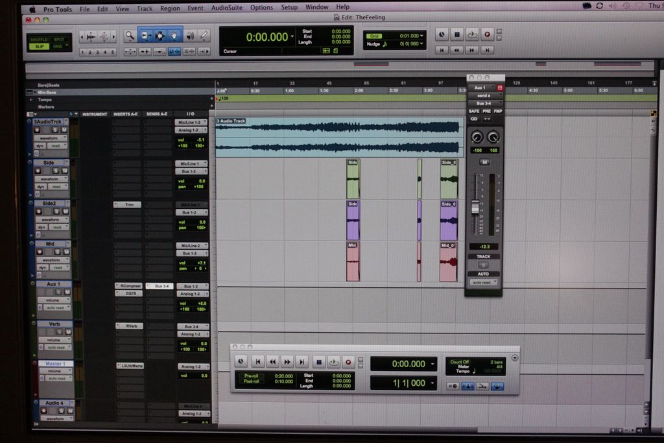Enable Shuffle edit mode
664x443 pixels.
[x=38, y=40]
